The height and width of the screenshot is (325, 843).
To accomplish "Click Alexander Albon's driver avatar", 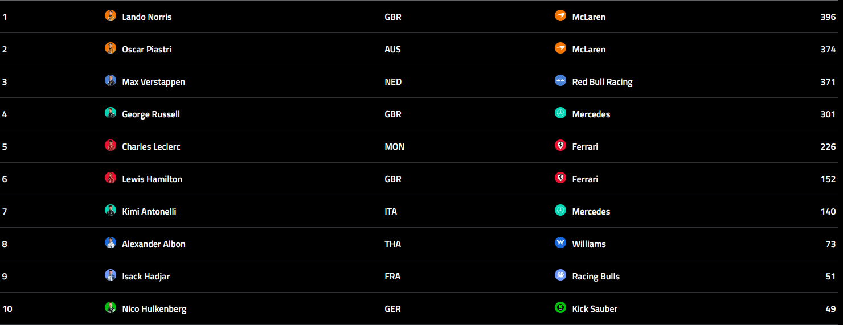I will [x=111, y=243].
